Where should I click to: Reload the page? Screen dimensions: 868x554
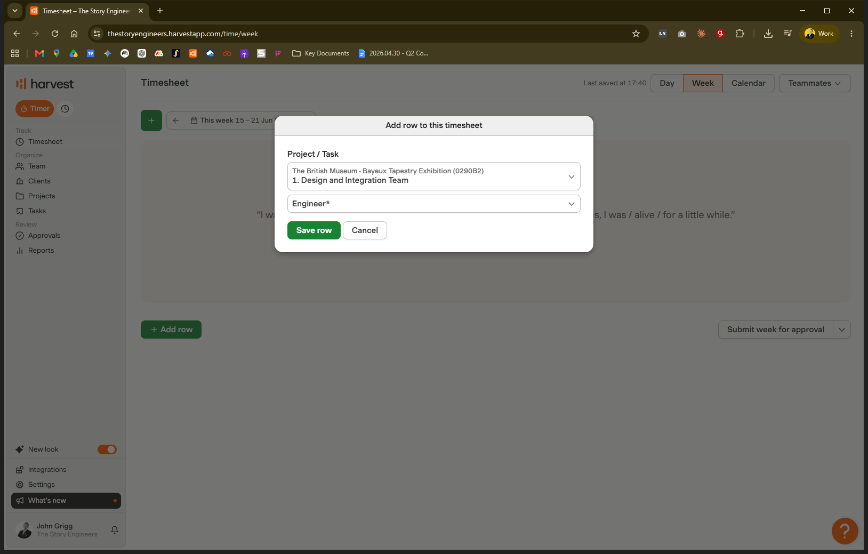pos(55,34)
